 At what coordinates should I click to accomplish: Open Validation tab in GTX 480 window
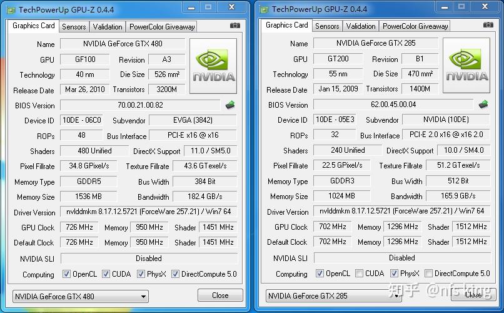pyautogui.click(x=108, y=27)
